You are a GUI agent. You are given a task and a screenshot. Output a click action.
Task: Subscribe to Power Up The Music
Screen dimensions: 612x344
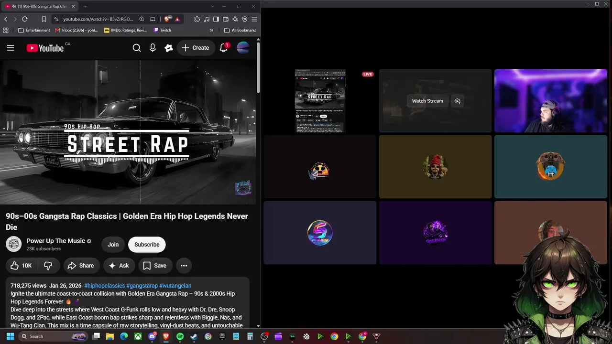click(147, 245)
